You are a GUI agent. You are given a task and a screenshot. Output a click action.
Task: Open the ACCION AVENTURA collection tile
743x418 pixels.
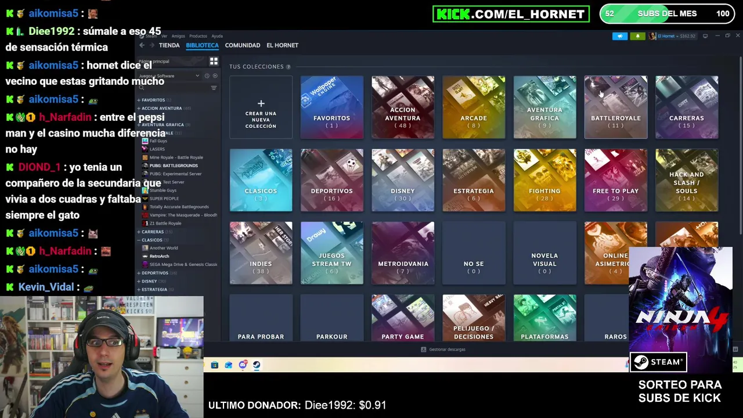(x=403, y=107)
